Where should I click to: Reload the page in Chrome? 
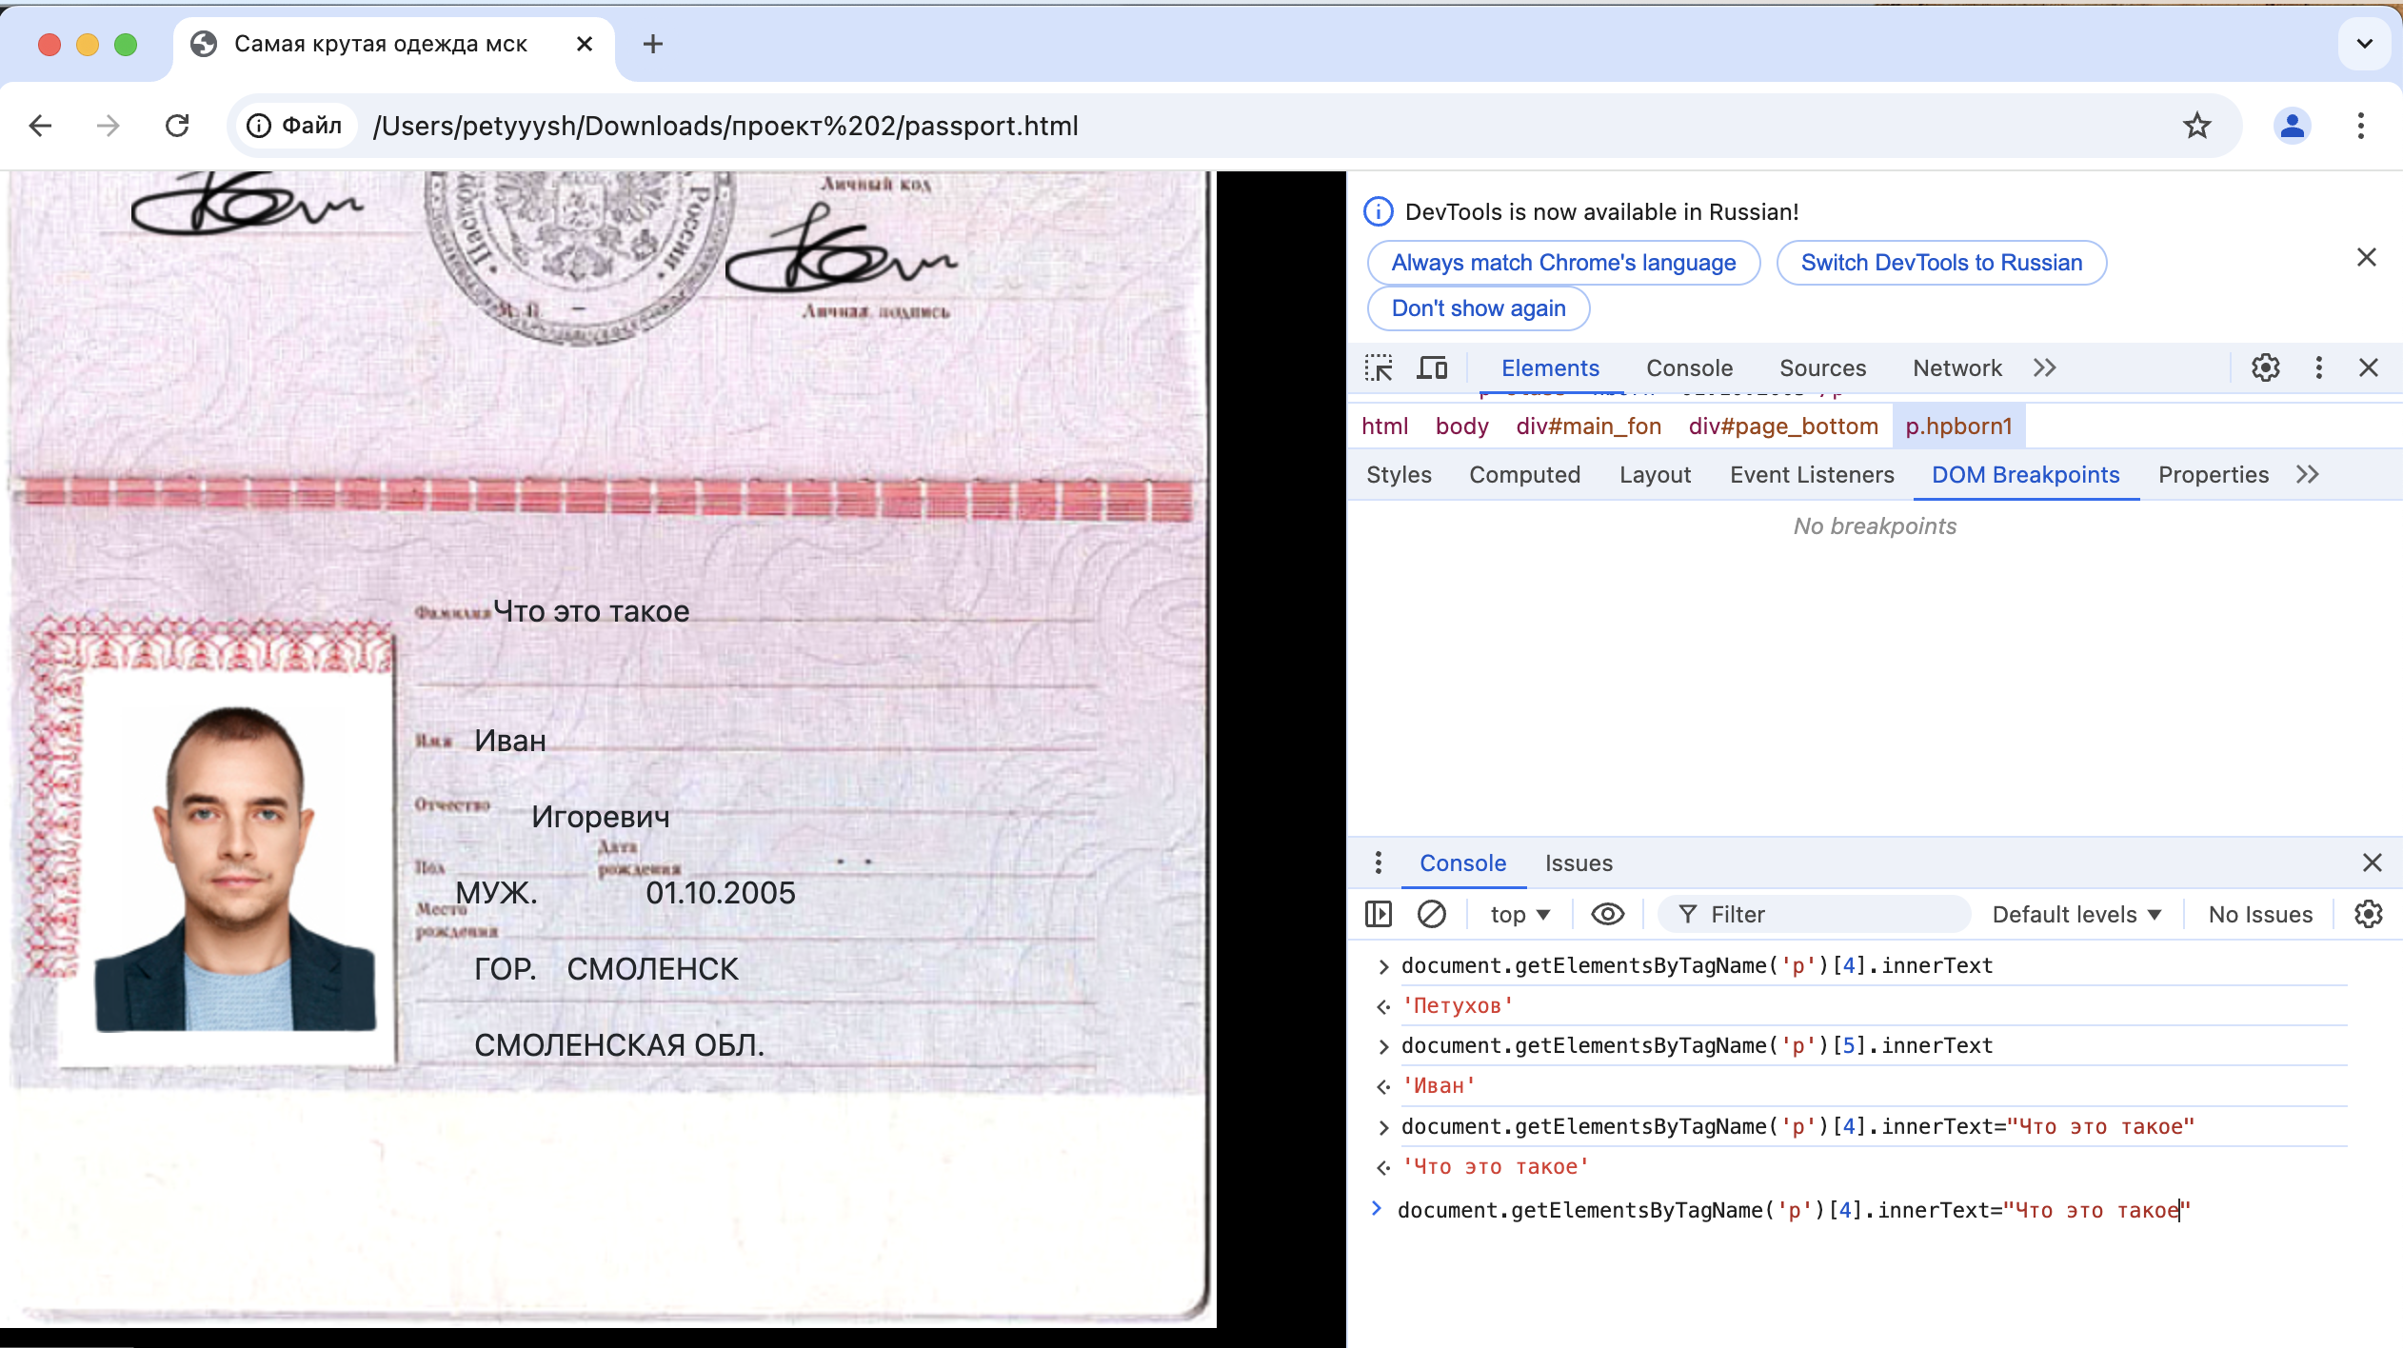[x=177, y=126]
